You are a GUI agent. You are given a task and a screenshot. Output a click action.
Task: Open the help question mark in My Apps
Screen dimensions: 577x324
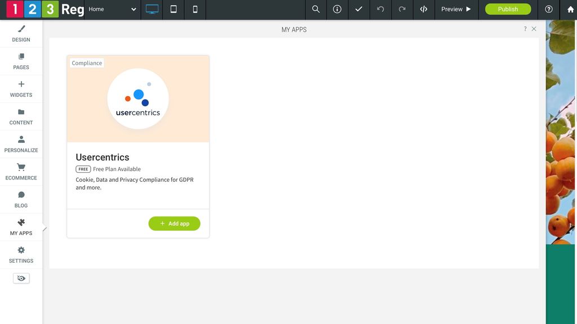[525, 28]
